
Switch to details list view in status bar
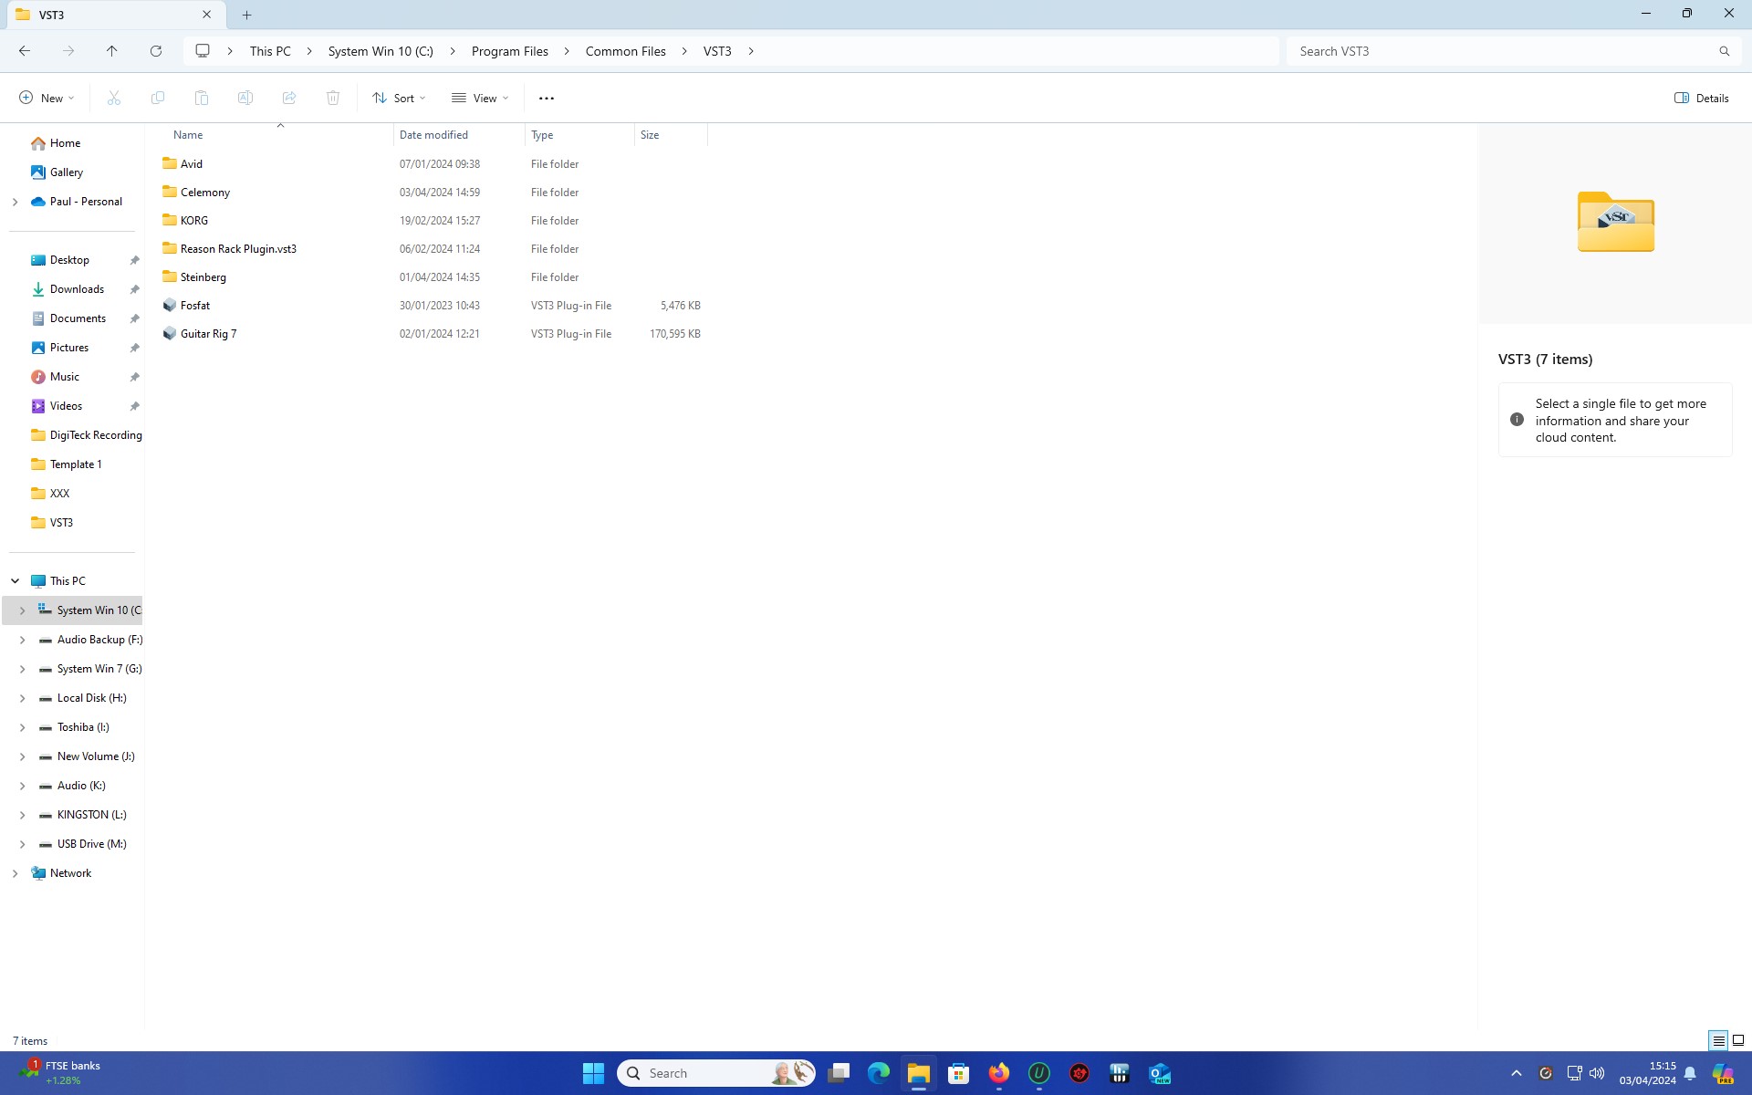pos(1718,1040)
